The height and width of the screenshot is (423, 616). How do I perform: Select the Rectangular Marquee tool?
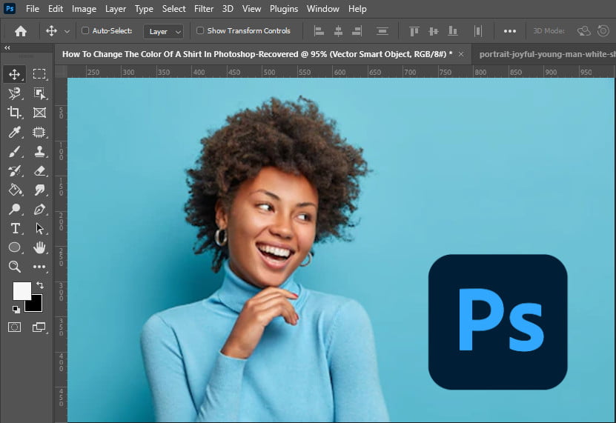(39, 74)
